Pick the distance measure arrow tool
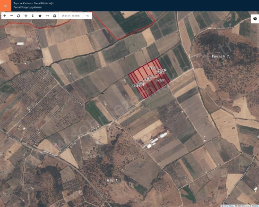 [47, 16]
